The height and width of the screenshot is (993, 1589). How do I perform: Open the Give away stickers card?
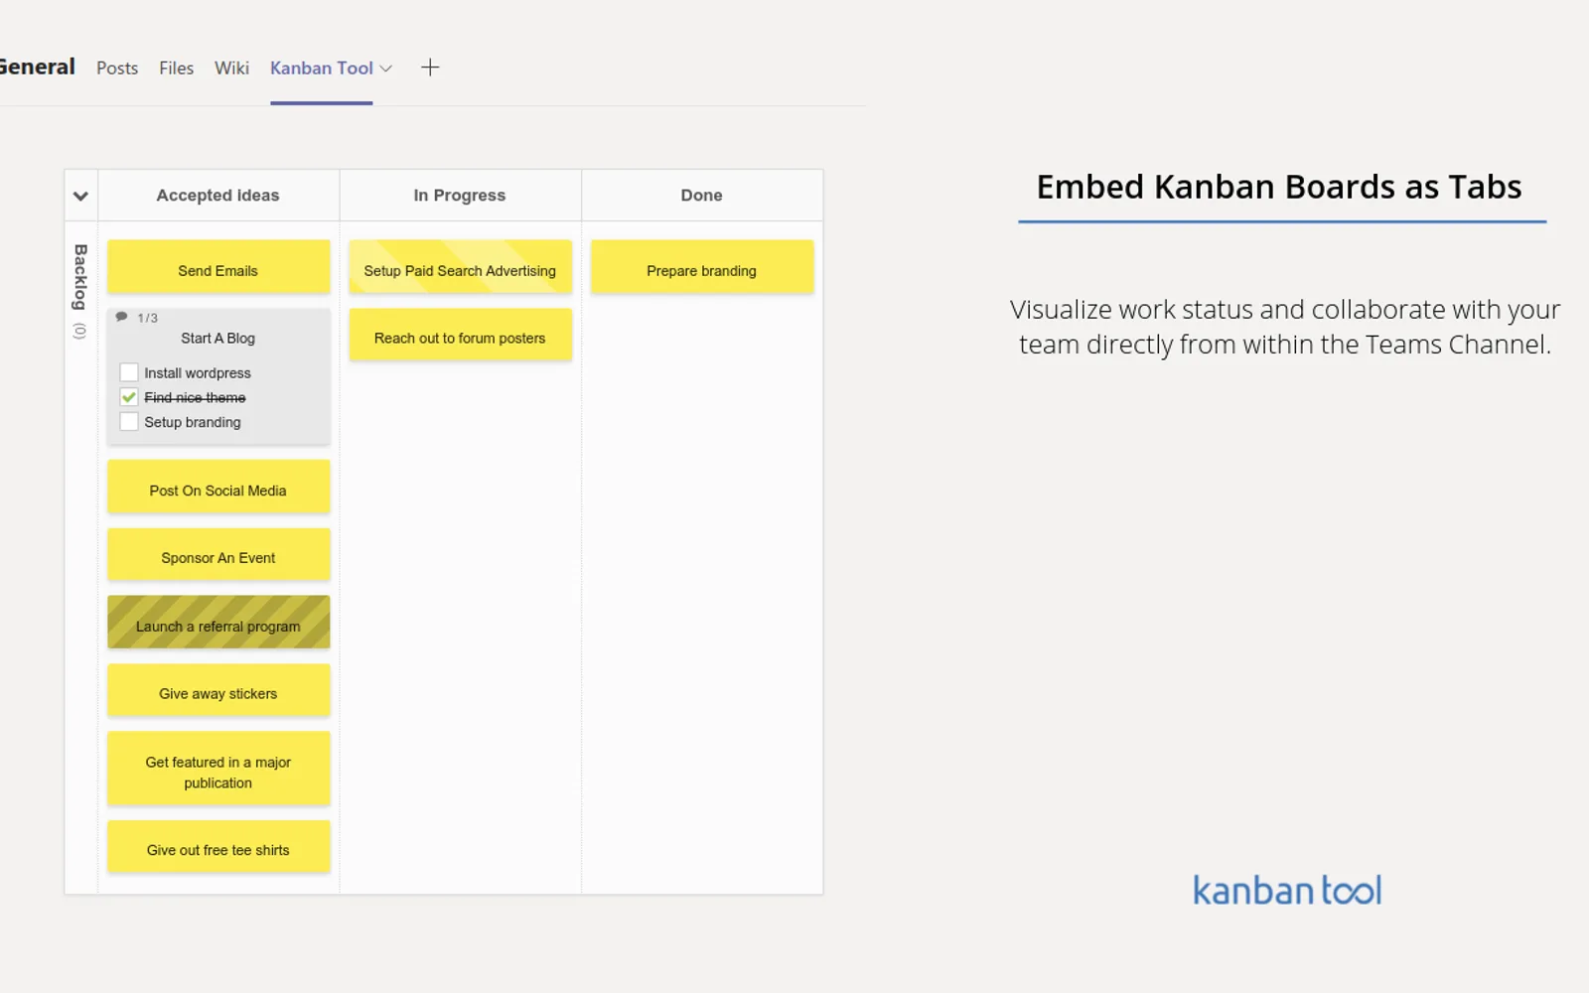point(218,689)
